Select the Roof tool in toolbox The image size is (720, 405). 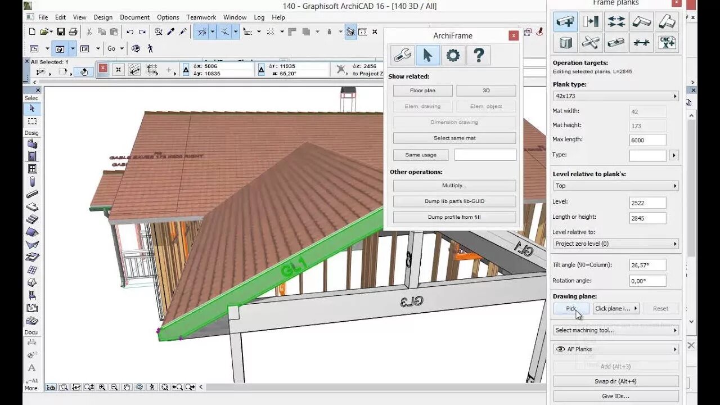(x=32, y=232)
